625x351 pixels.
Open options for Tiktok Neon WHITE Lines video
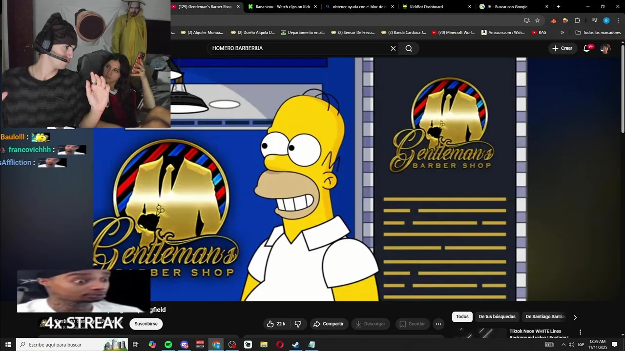580,332
